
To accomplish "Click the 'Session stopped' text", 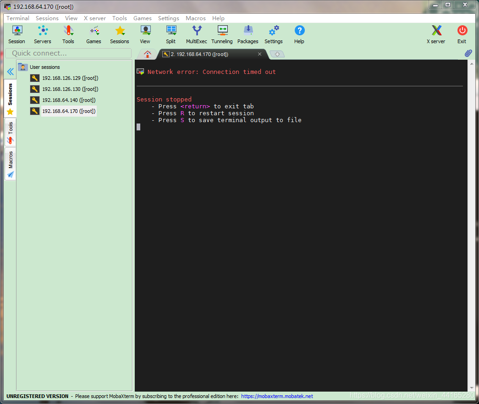I will [x=164, y=99].
